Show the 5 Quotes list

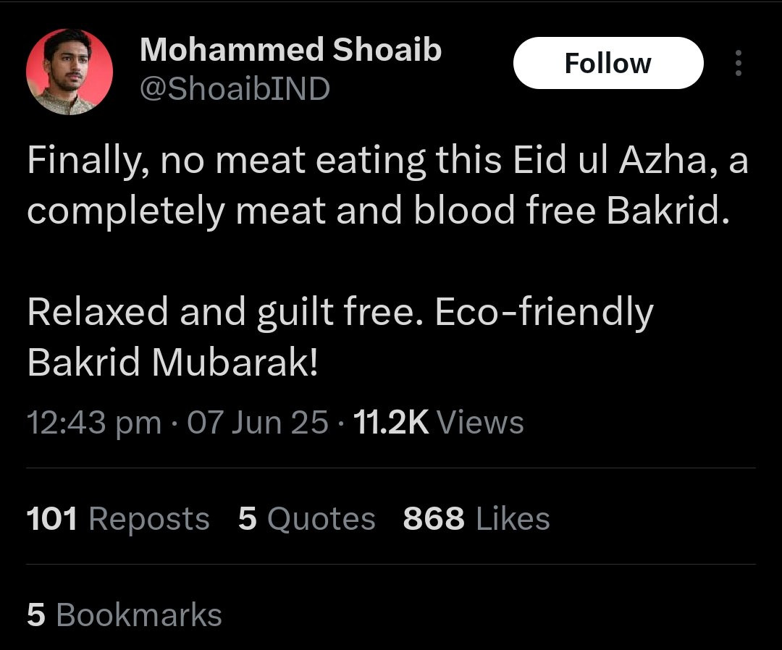306,518
